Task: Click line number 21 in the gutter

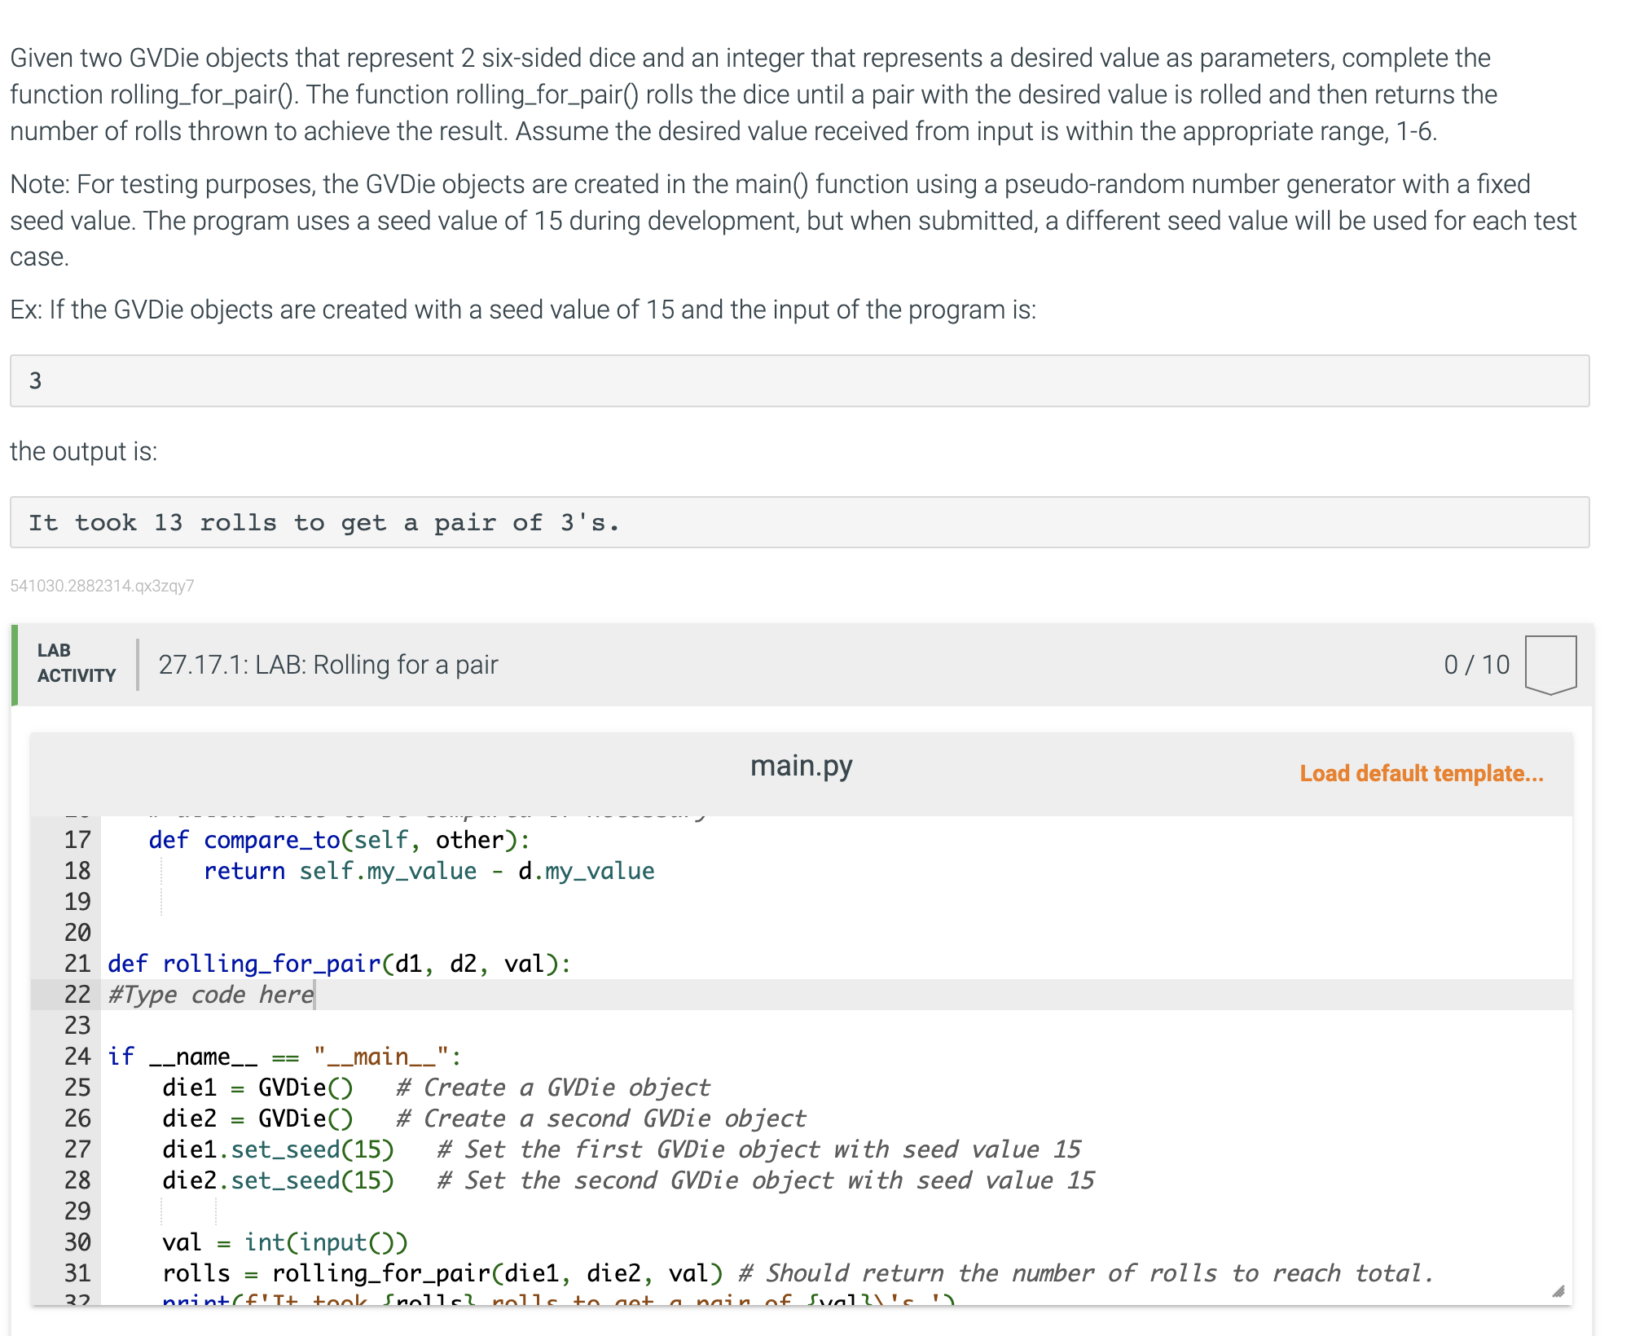Action: (x=77, y=964)
